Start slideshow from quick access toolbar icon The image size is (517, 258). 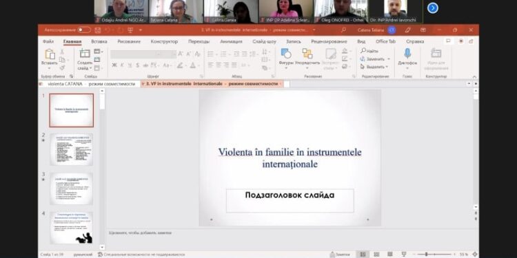[x=130, y=30]
